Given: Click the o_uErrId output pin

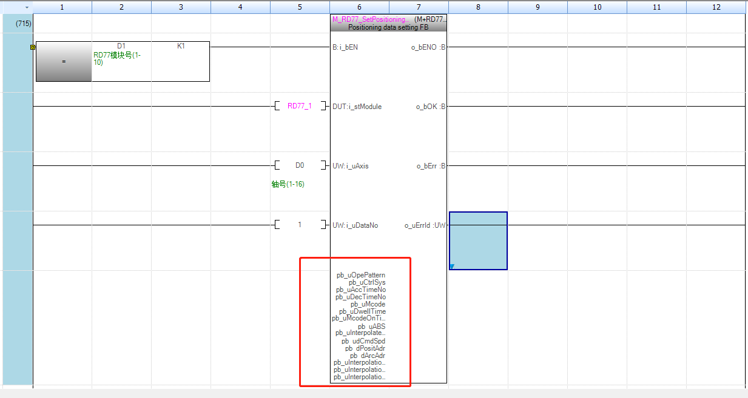Looking at the screenshot, I should [425, 225].
